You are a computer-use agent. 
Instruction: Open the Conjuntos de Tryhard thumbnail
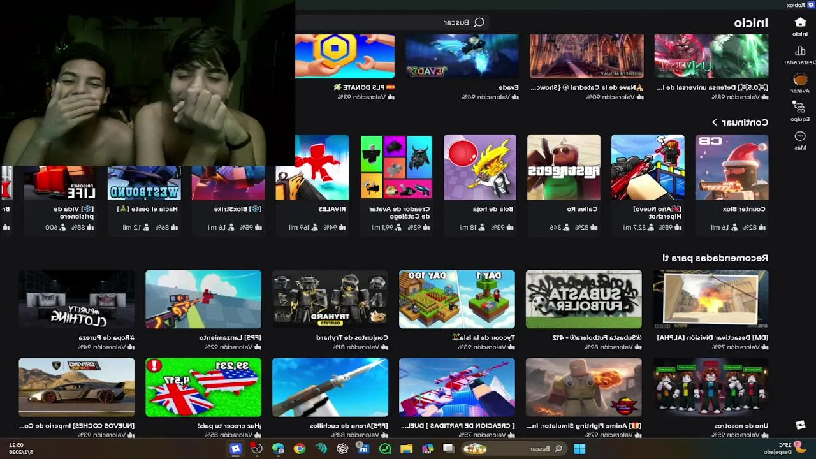point(330,300)
